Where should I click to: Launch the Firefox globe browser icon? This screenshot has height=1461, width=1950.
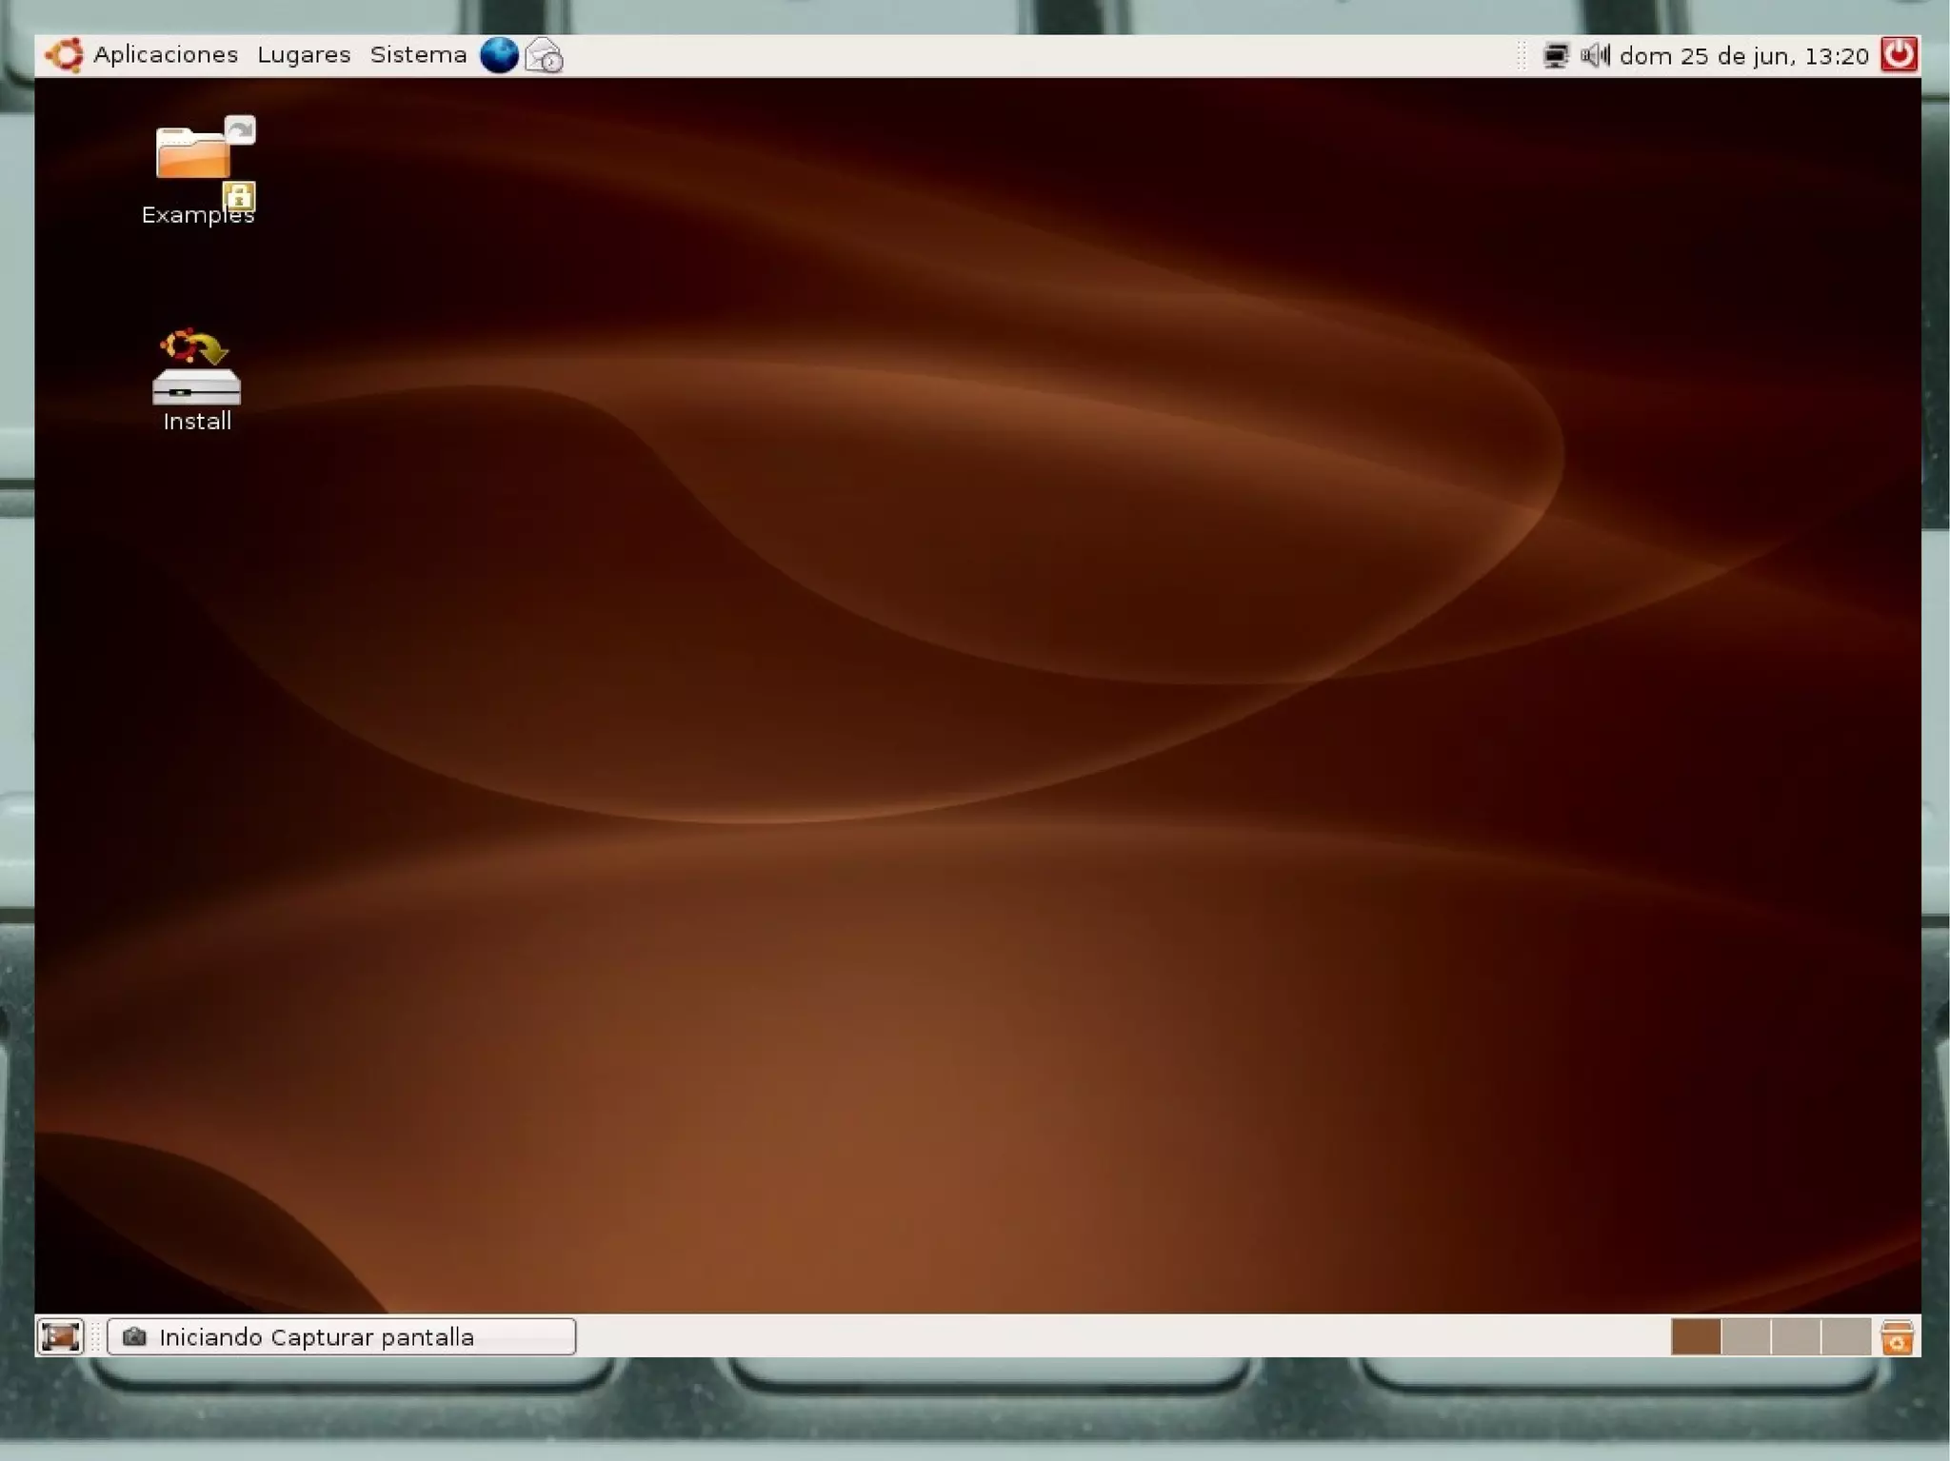[499, 55]
